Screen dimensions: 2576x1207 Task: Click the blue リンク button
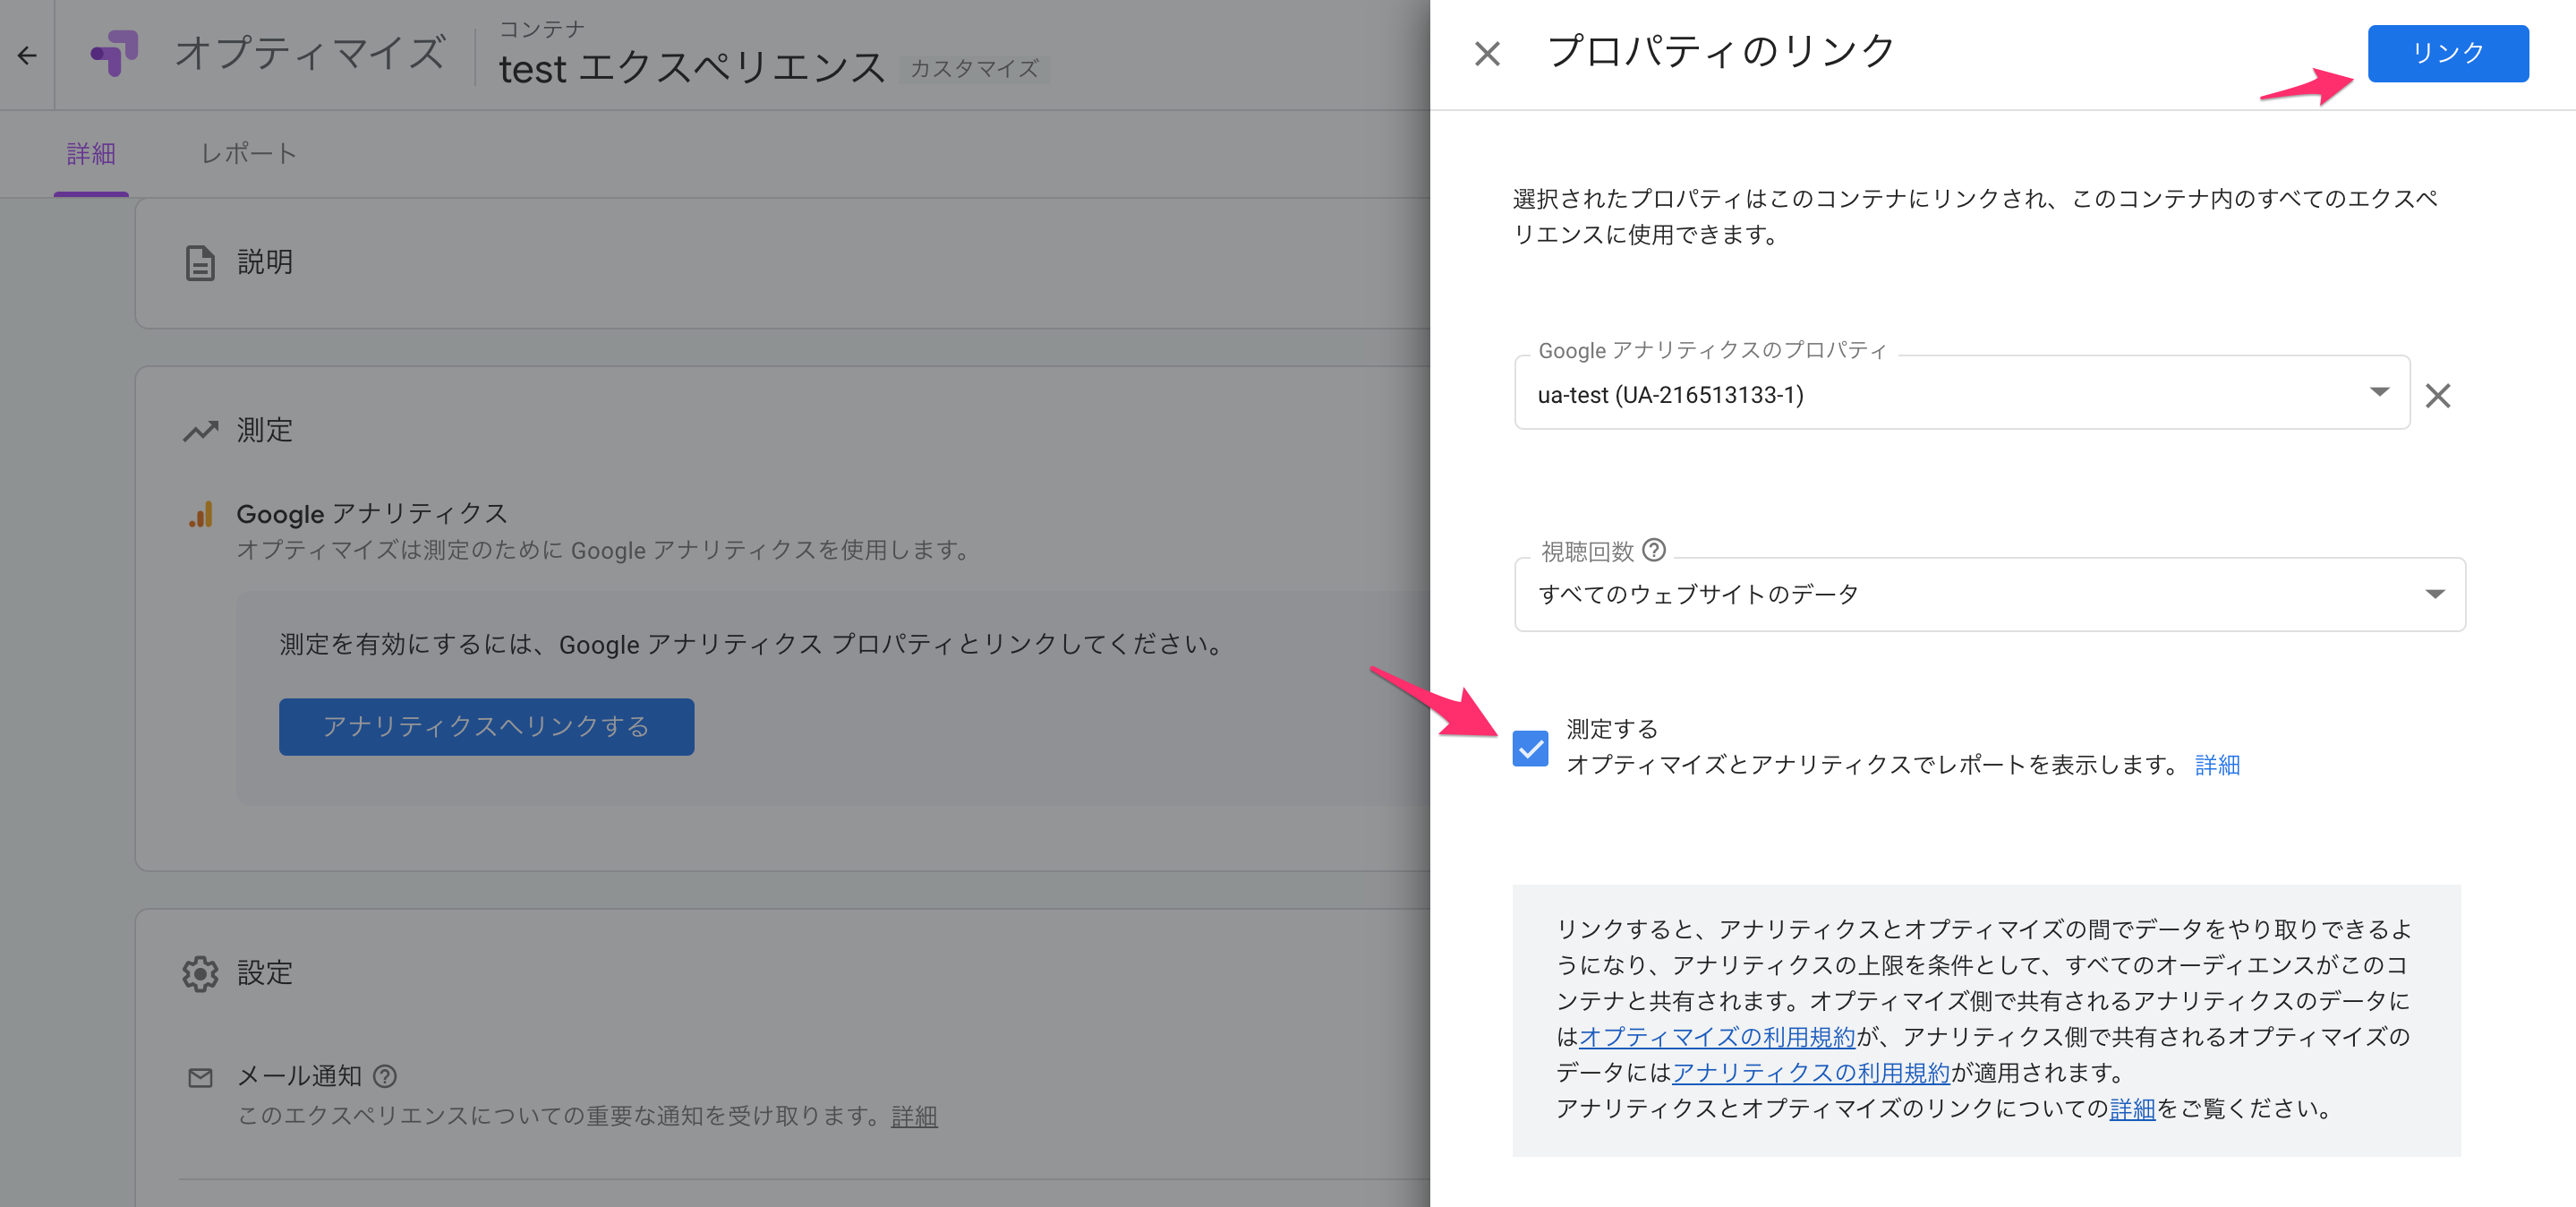point(2448,53)
